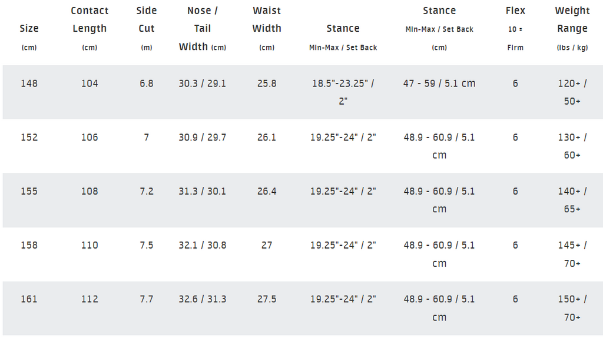Click the Contact Length column header
This screenshot has width=603, height=338.
(90, 28)
